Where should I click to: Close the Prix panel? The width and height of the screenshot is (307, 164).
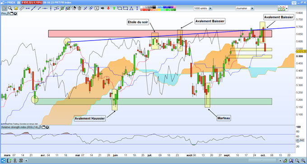coord(15,14)
